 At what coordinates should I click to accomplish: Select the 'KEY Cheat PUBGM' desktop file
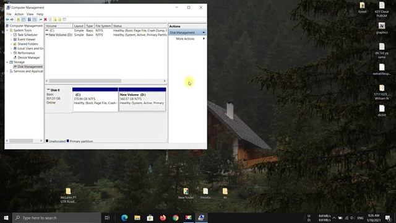click(x=382, y=10)
